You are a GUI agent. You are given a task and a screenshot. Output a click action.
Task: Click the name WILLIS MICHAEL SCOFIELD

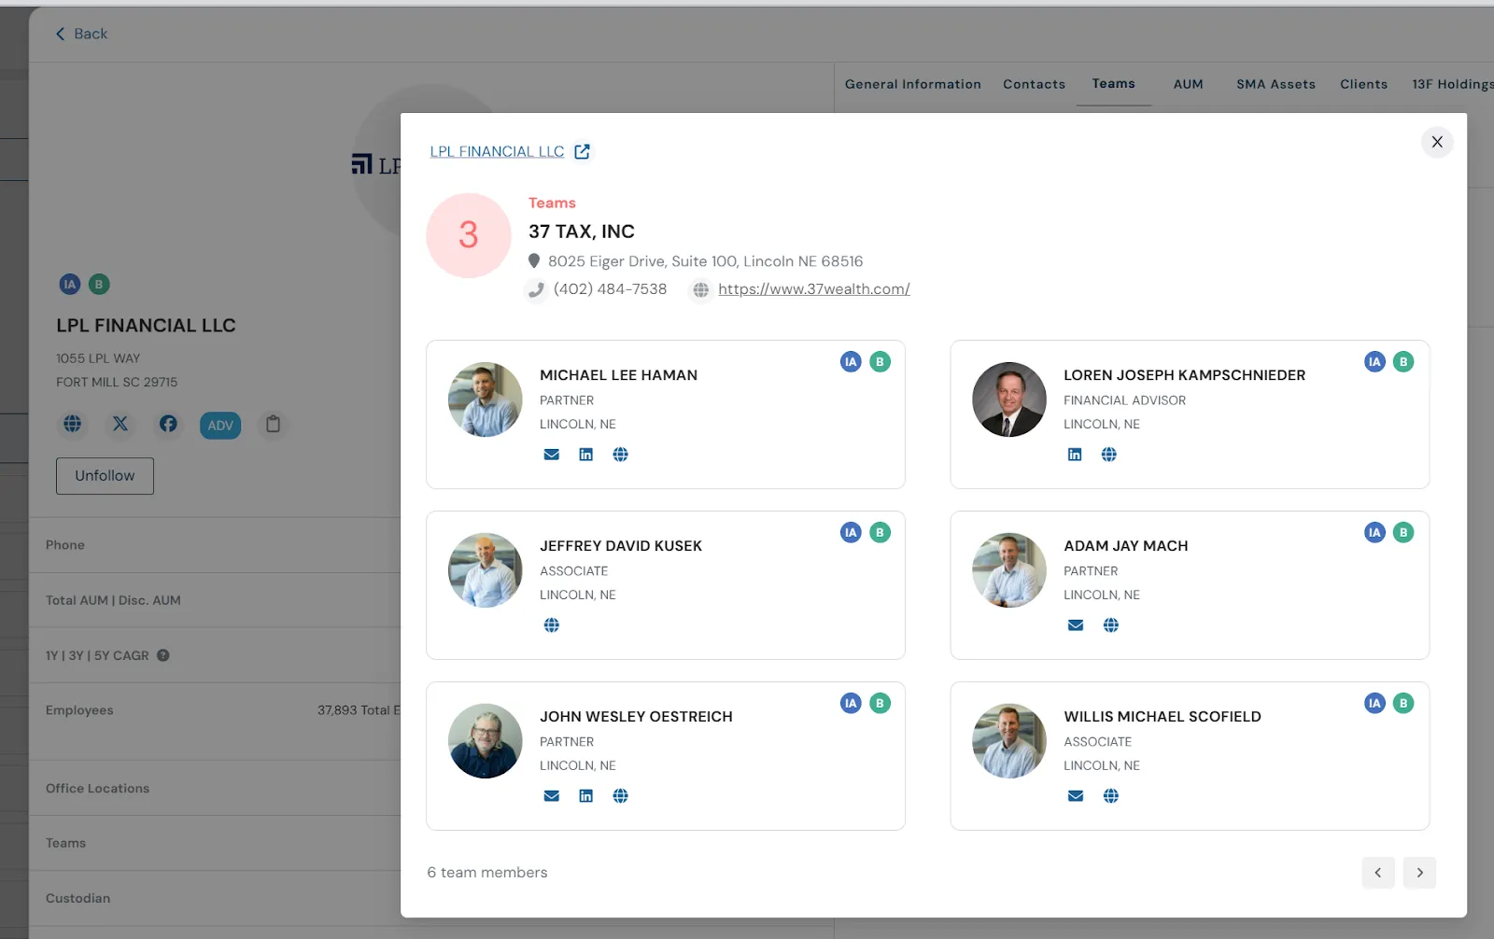[x=1163, y=717]
